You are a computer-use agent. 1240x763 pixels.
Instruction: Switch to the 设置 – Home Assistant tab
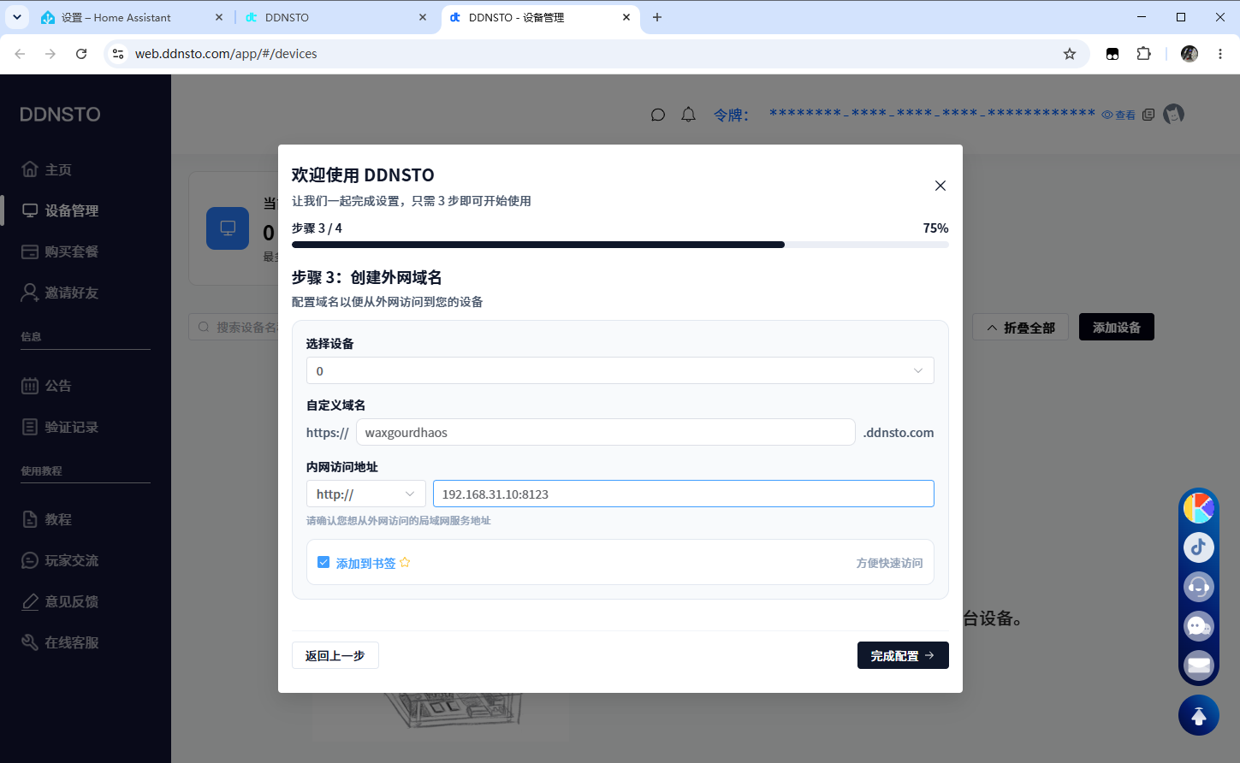point(133,17)
